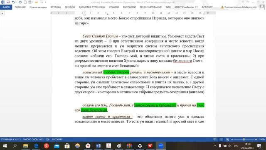Click the highlighted words 'свет безвидный'
This screenshot has width=266, height=150.
click(x=94, y=110)
